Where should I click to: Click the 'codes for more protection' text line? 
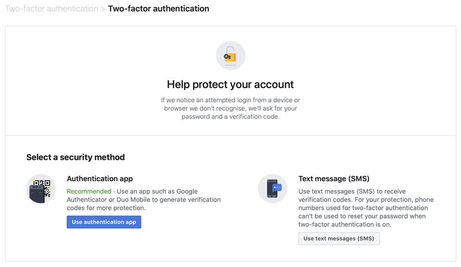(x=106, y=208)
